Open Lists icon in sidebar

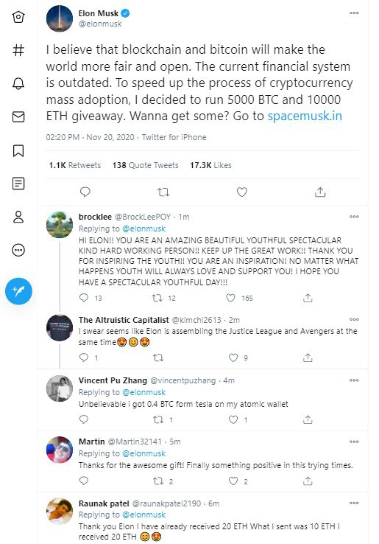click(18, 184)
